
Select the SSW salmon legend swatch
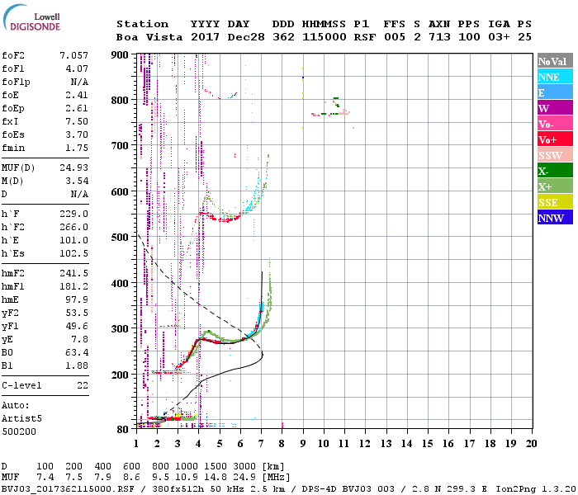pos(555,155)
